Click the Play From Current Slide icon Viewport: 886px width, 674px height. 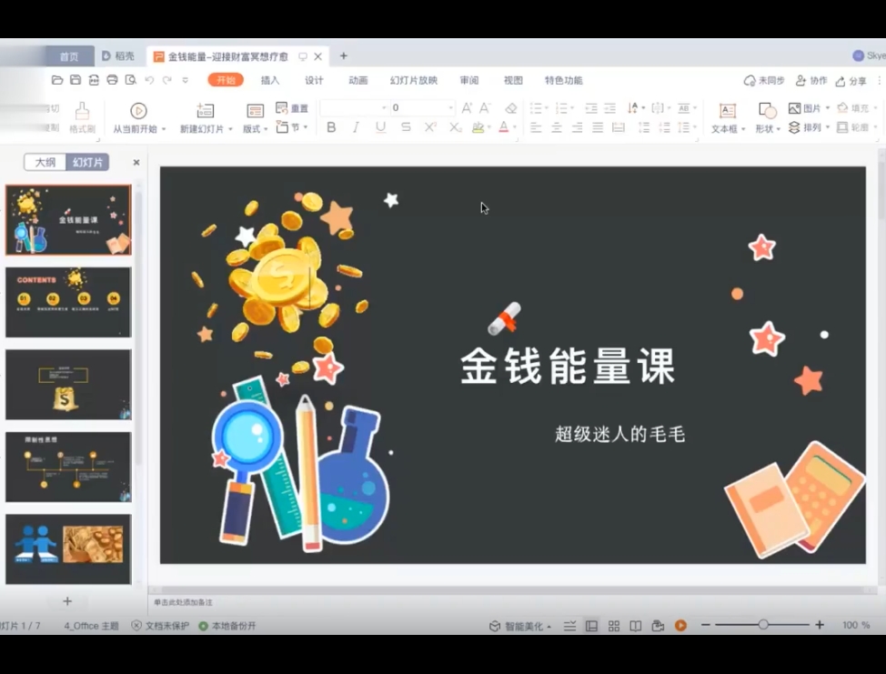pos(137,111)
